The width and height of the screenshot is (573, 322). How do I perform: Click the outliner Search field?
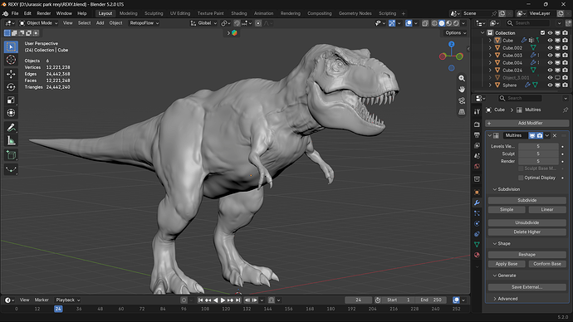tap(528, 23)
